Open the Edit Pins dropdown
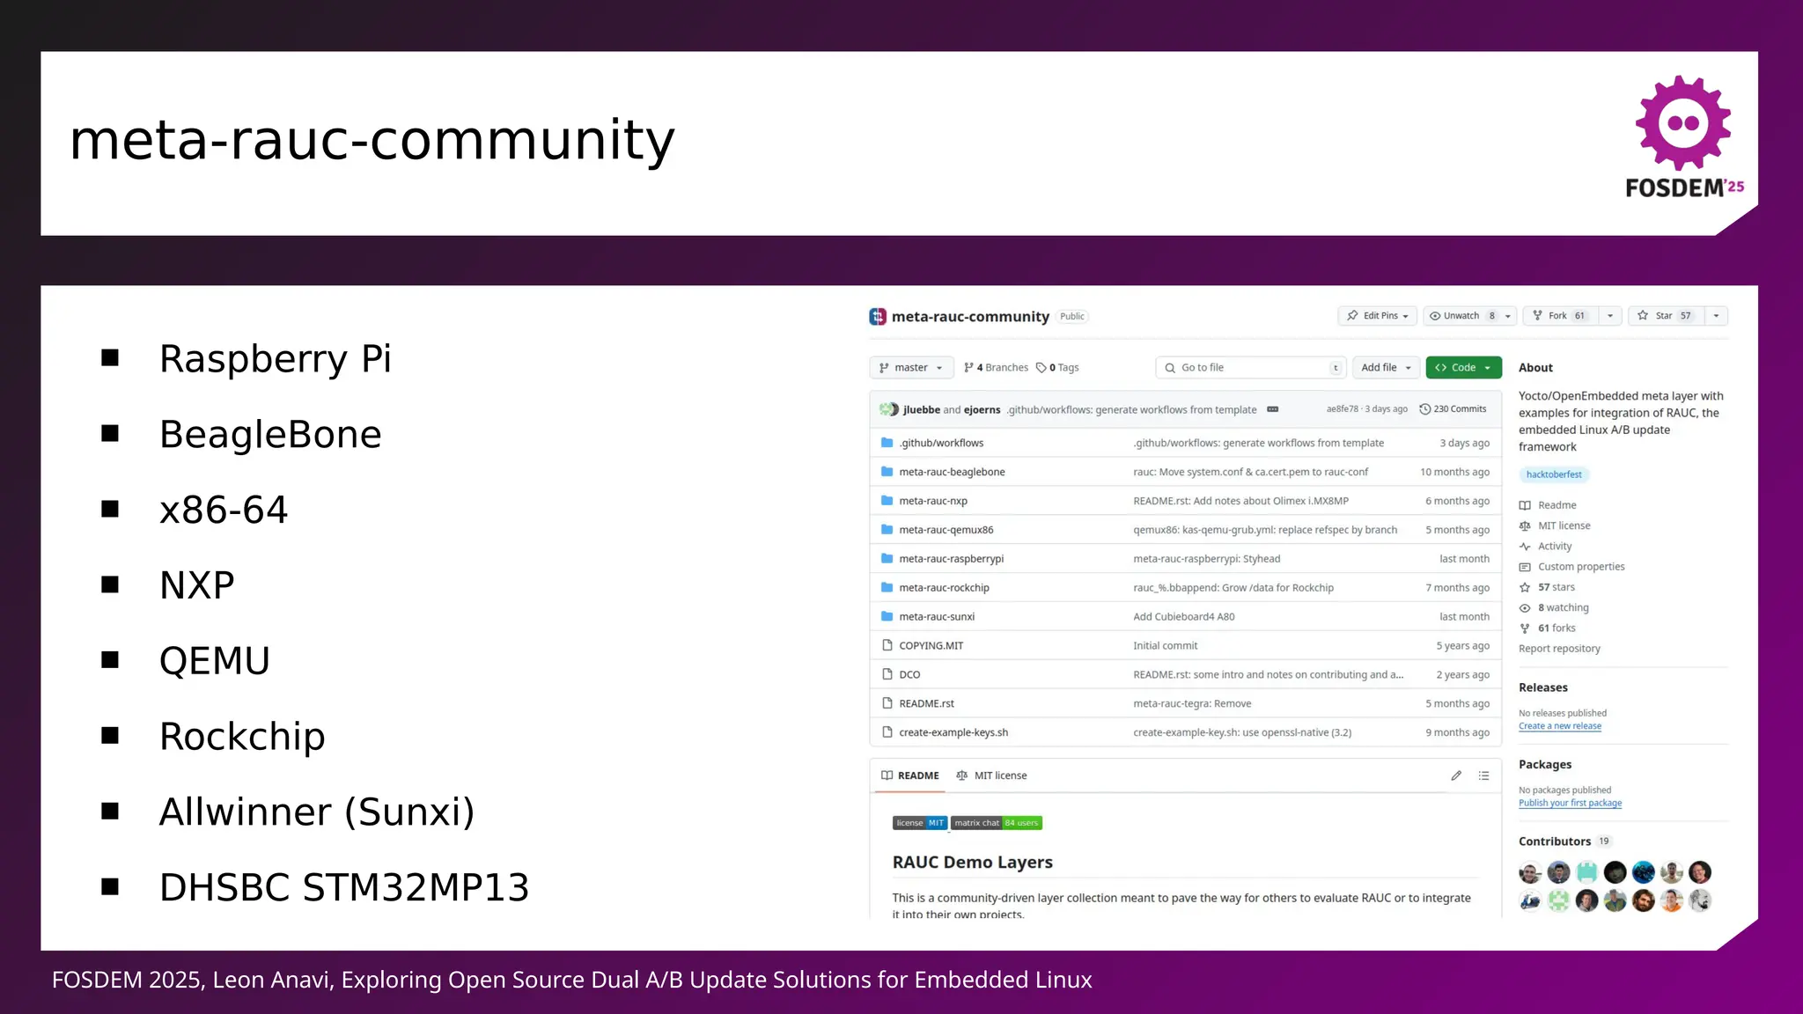The image size is (1803, 1014). pos(1378,316)
